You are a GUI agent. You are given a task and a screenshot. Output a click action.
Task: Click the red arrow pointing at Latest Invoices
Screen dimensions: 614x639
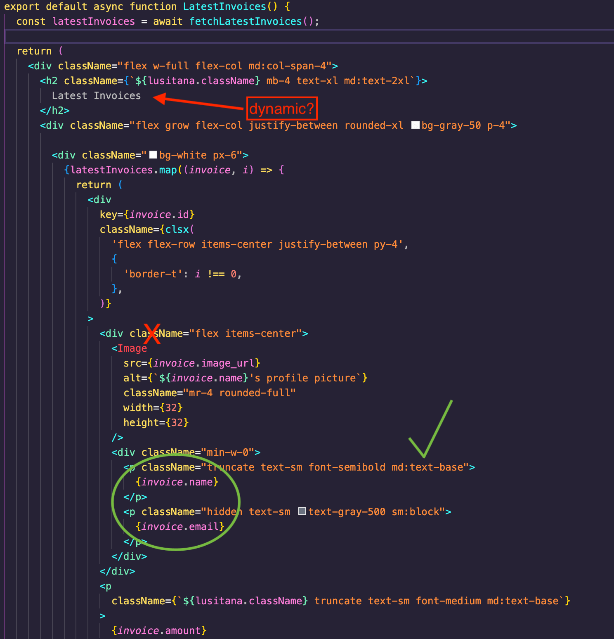[x=198, y=102]
